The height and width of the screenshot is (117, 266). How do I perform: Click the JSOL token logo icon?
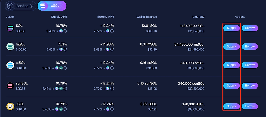(10, 106)
